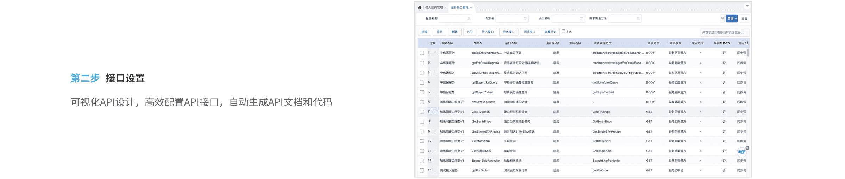Click the home icon in tab bar
Image resolution: width=845 pixels, height=179 pixels.
pos(420,7)
